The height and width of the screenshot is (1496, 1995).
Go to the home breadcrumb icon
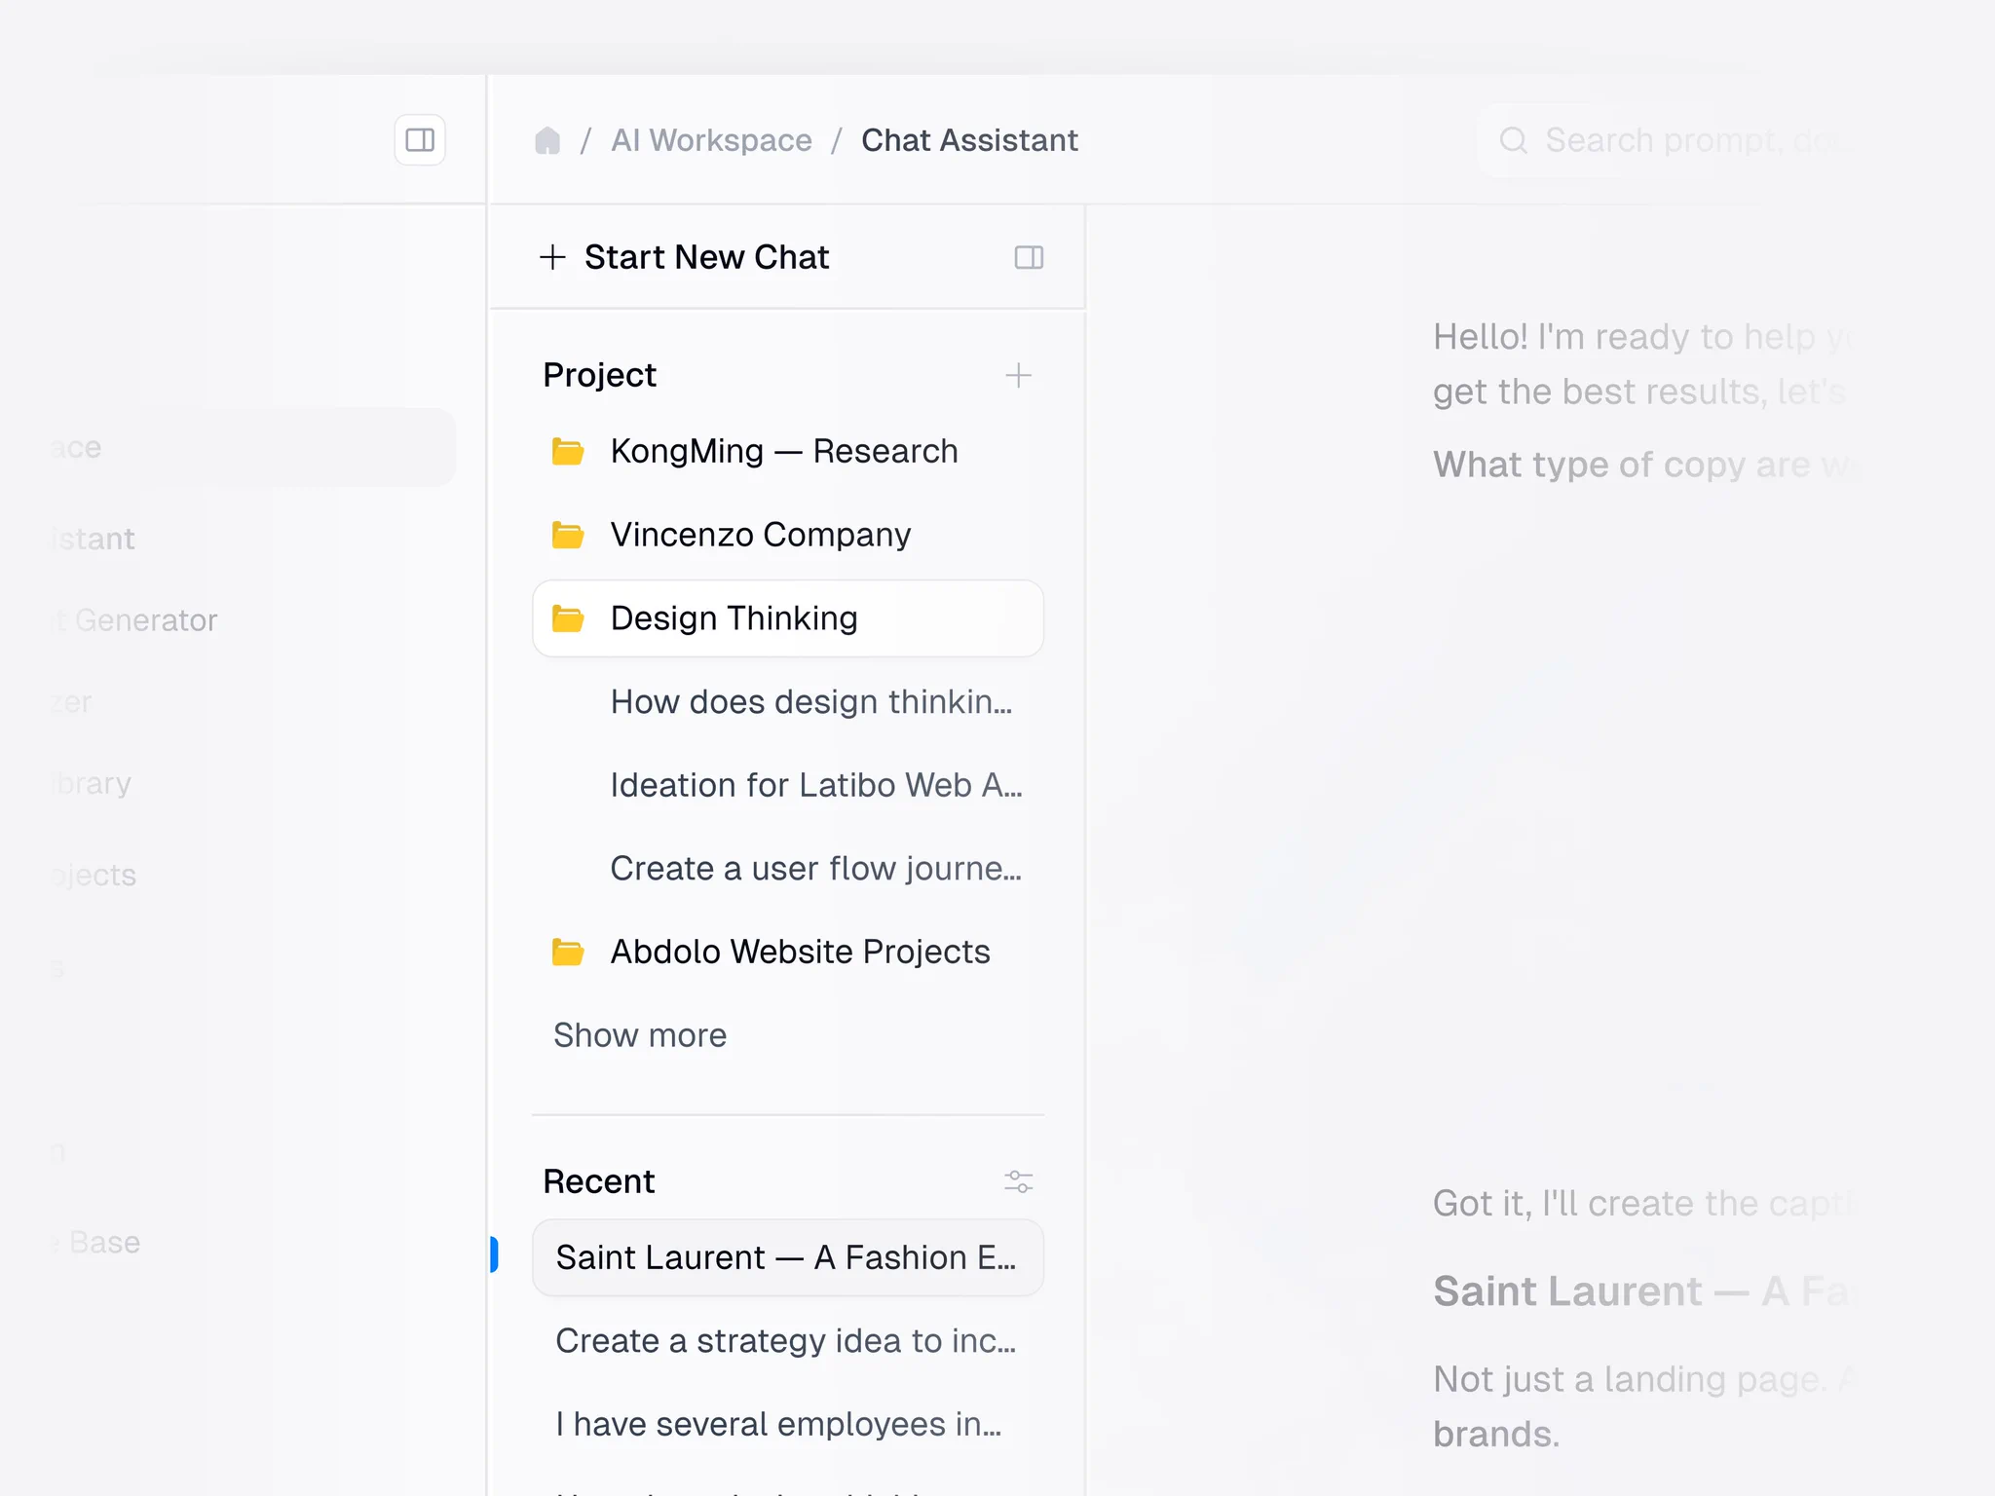click(547, 140)
